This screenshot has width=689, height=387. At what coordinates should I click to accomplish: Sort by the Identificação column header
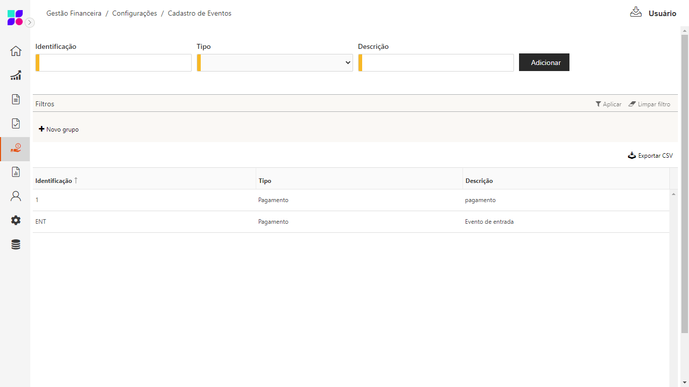(54, 181)
